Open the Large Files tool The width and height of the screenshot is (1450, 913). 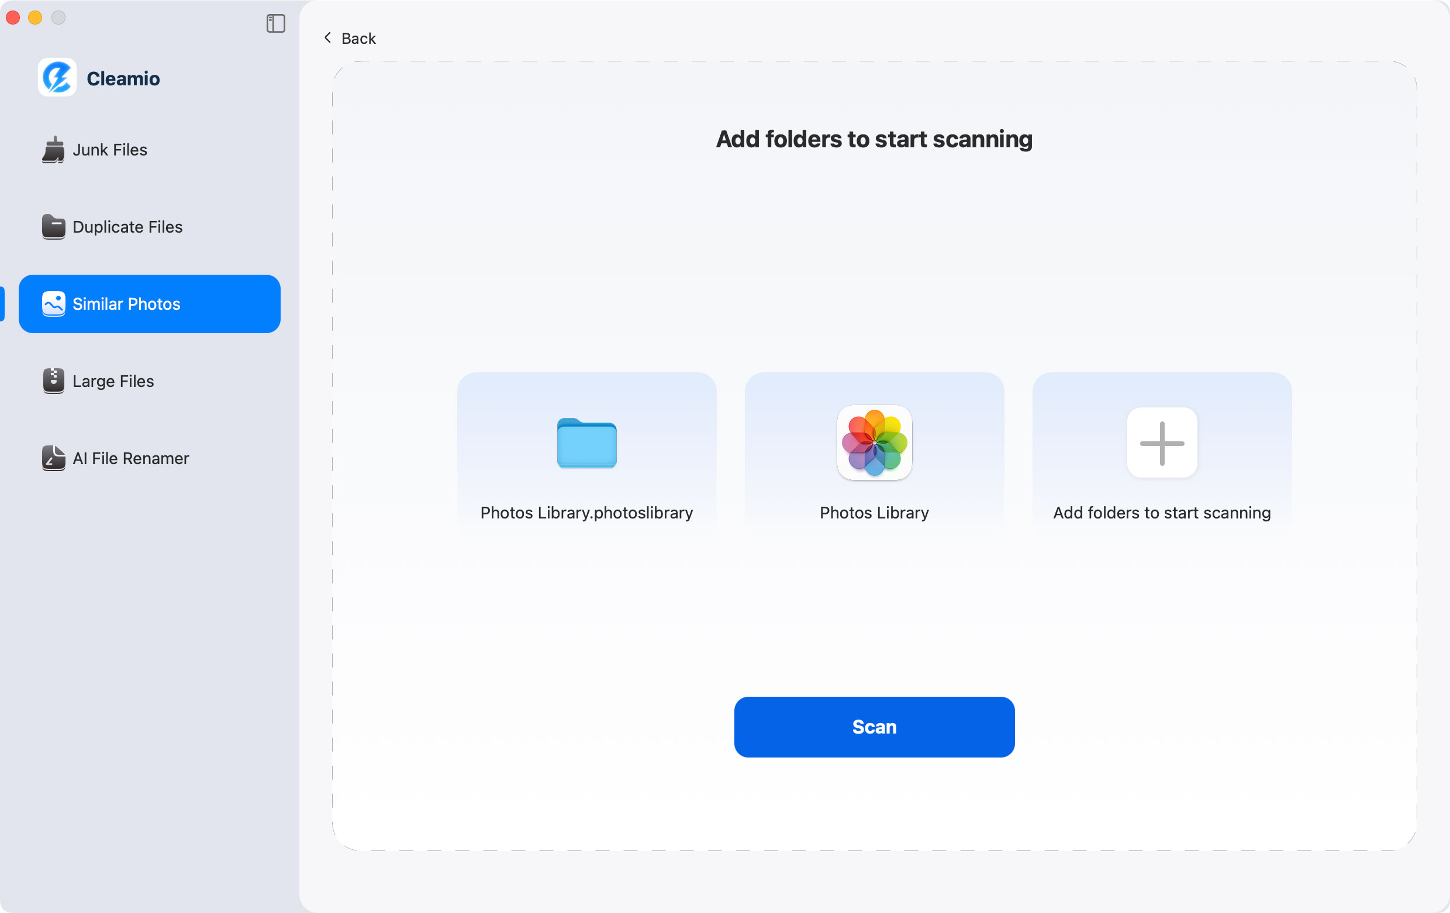pyautogui.click(x=112, y=381)
